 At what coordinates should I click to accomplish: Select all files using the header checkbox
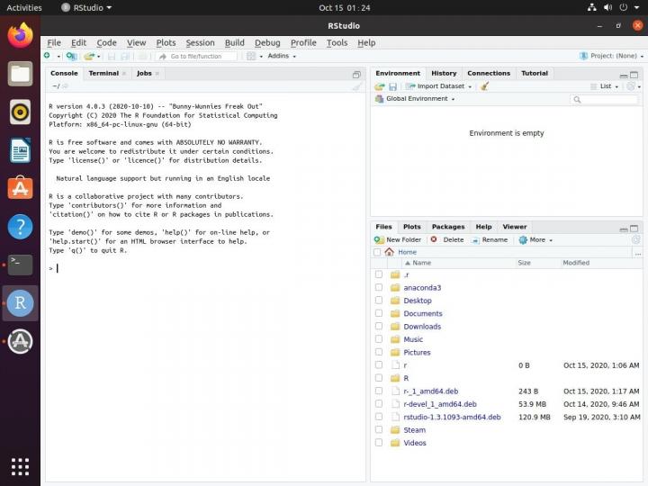click(x=379, y=263)
